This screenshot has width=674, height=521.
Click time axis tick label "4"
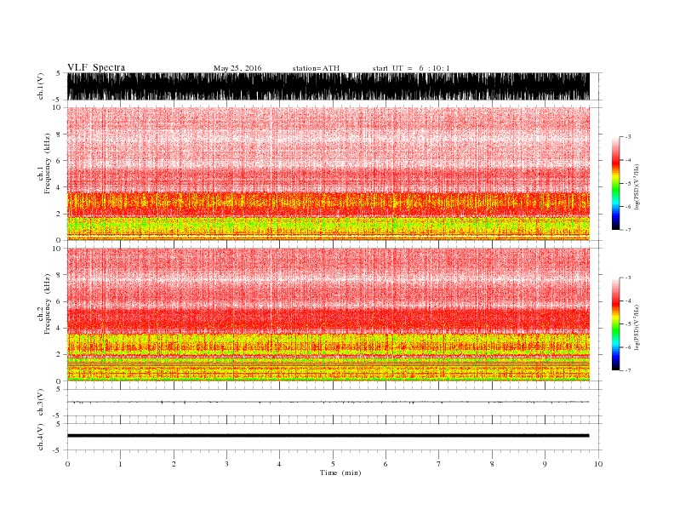(279, 464)
